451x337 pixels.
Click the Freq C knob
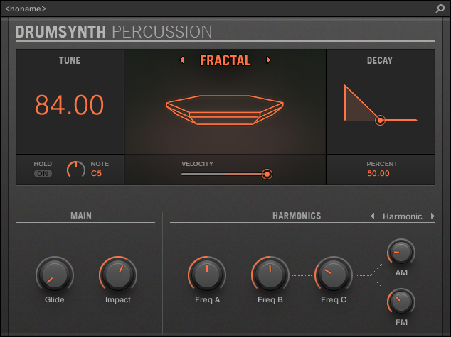[334, 274]
